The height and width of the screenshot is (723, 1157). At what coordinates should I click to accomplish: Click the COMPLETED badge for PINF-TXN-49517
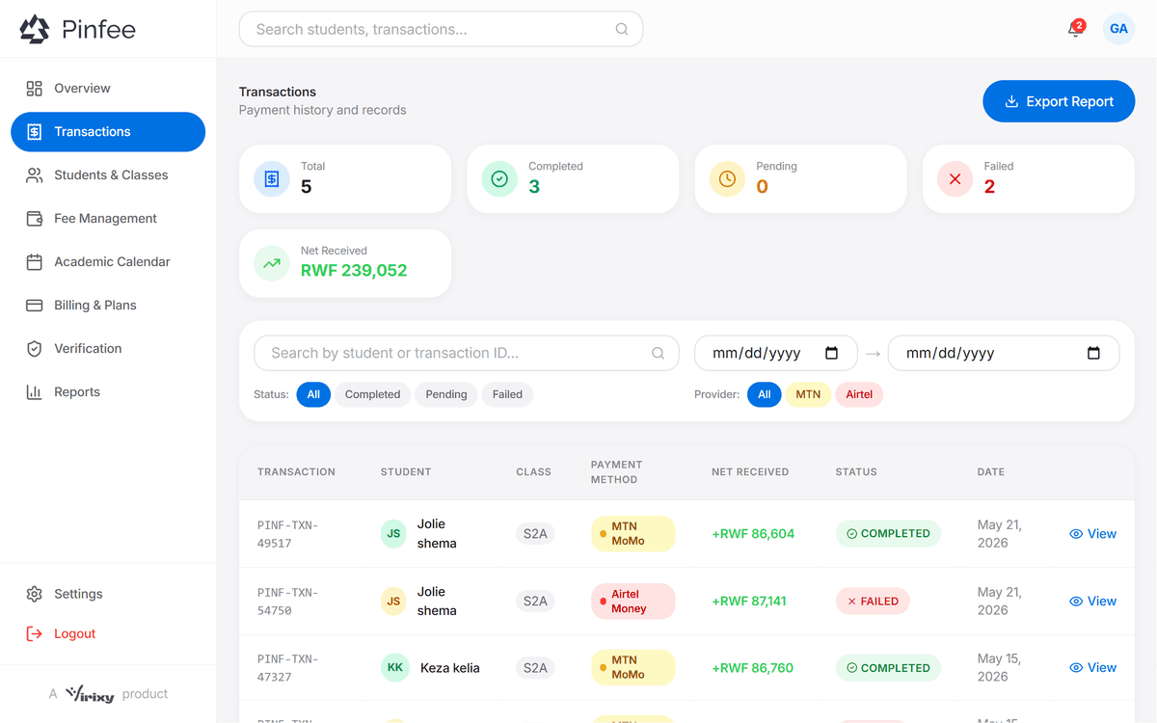pos(888,534)
